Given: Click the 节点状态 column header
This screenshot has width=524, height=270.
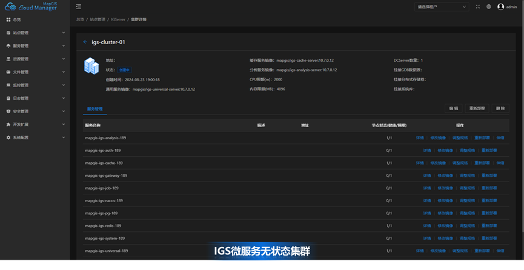Looking at the screenshot, I should click(390, 125).
